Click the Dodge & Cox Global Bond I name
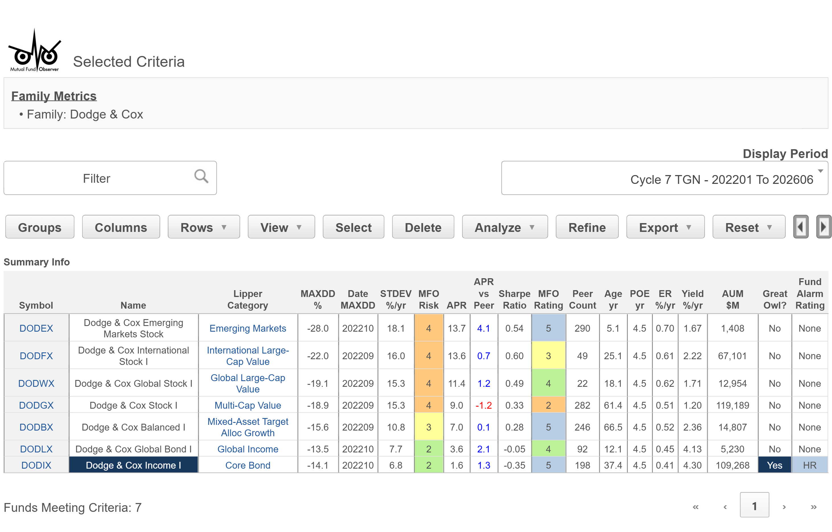The image size is (832, 532). [133, 449]
